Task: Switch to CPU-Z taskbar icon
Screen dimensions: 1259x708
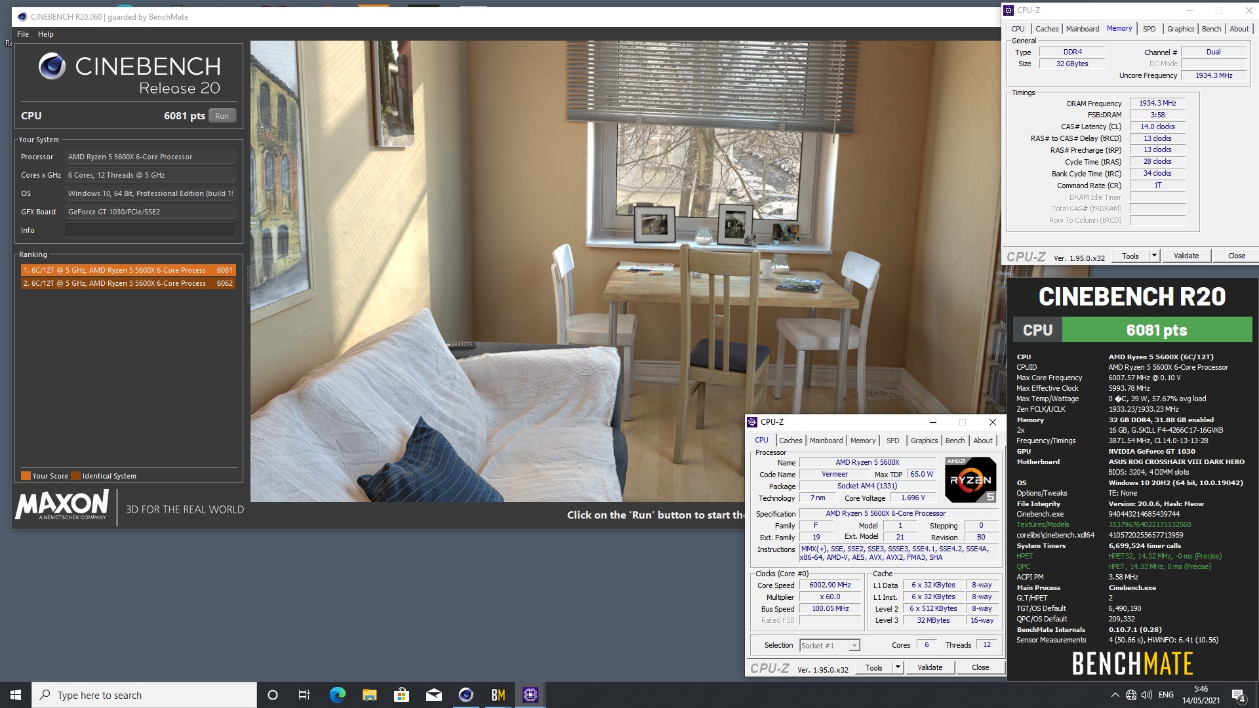Action: (x=530, y=695)
